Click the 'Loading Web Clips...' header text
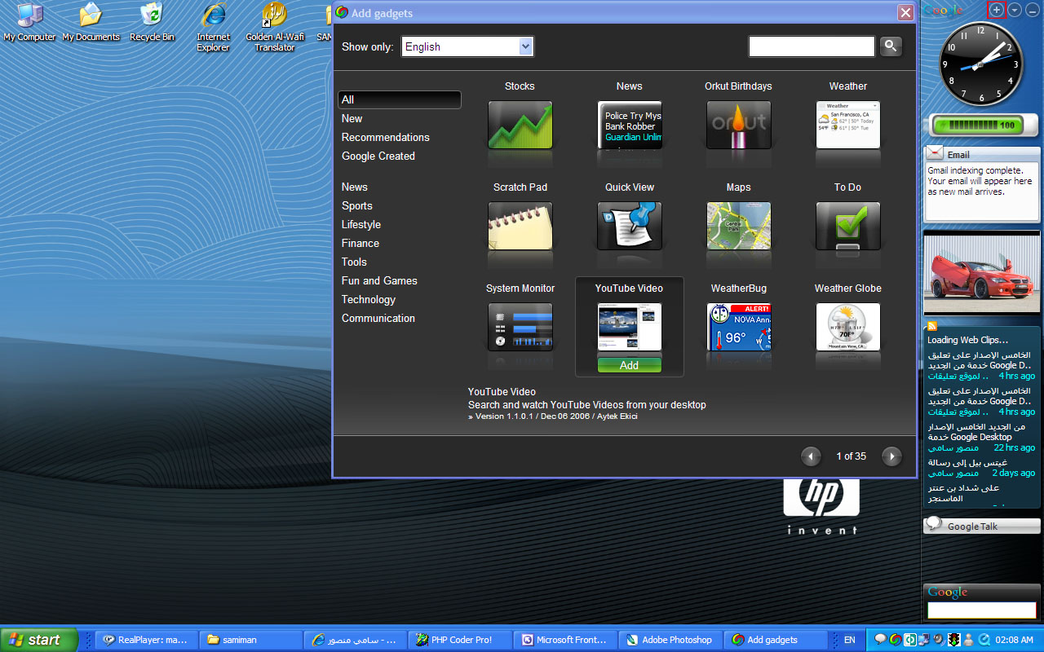The width and height of the screenshot is (1044, 652). pos(968,340)
